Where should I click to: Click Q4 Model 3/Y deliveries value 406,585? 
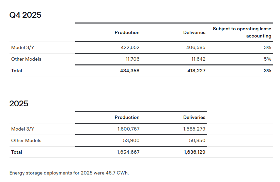(x=194, y=48)
